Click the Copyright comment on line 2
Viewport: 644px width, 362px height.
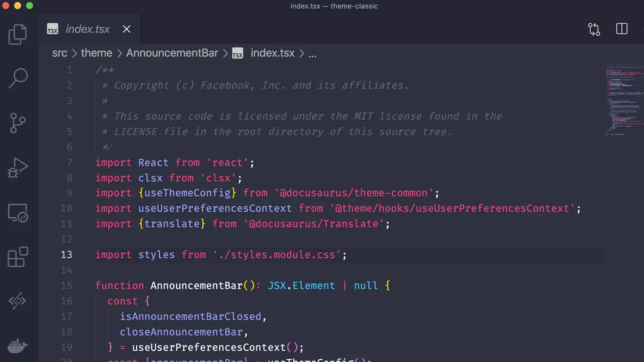point(256,85)
